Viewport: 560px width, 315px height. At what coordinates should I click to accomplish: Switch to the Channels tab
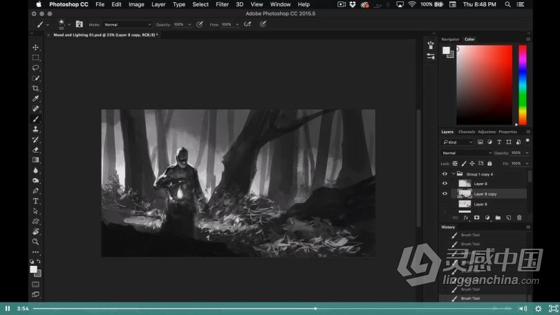pos(467,132)
